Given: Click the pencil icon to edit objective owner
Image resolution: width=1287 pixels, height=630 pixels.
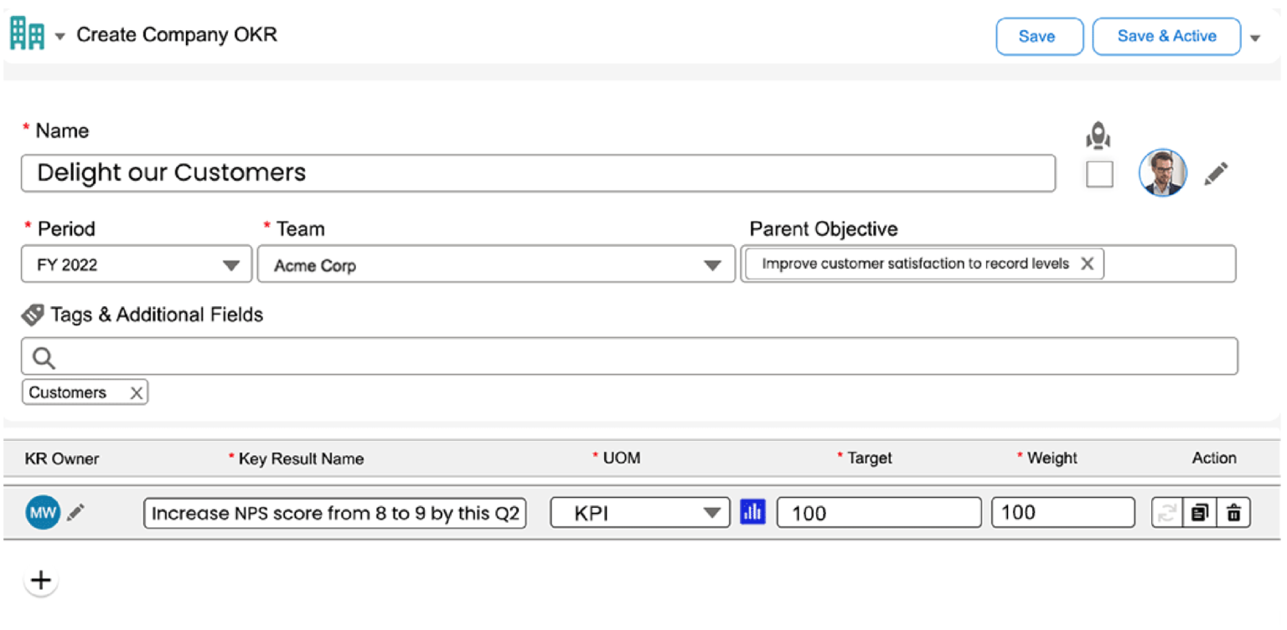Looking at the screenshot, I should [1217, 172].
